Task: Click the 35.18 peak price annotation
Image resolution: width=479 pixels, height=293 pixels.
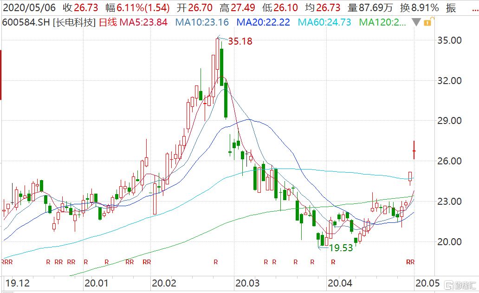Action: [240, 41]
